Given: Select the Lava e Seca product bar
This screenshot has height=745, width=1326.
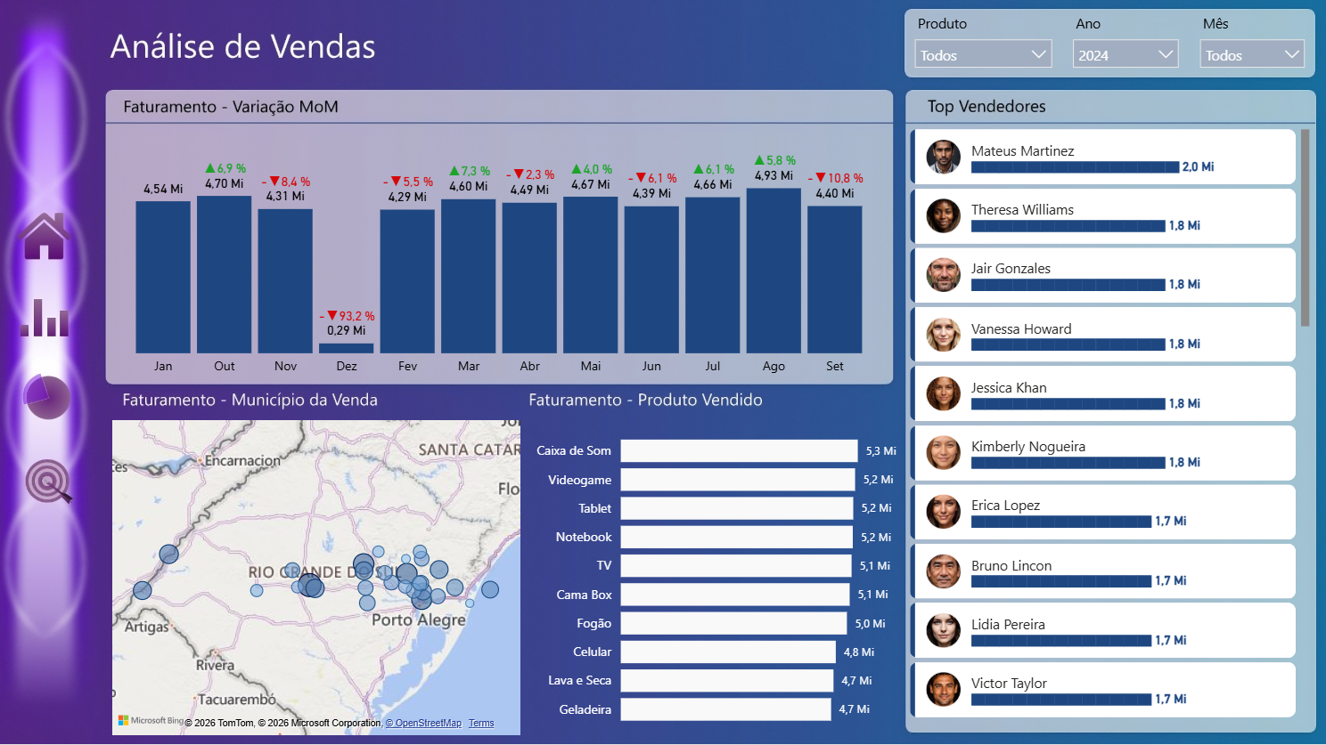Looking at the screenshot, I should click(x=727, y=680).
